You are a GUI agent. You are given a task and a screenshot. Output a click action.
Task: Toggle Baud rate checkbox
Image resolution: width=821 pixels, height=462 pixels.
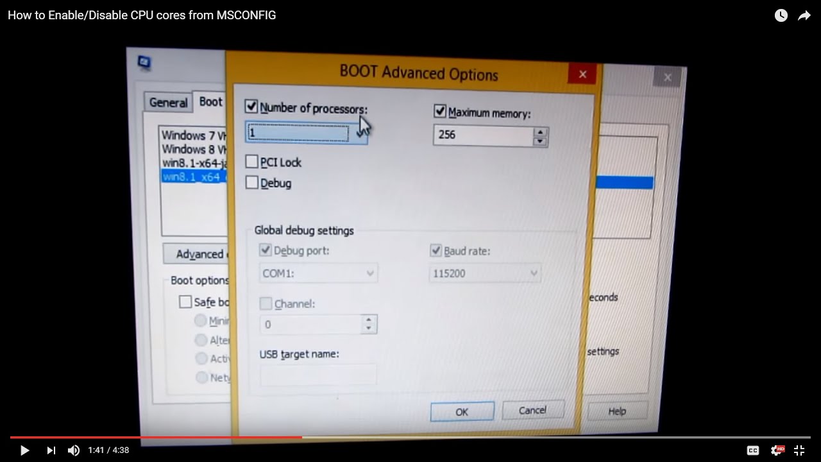click(x=436, y=250)
